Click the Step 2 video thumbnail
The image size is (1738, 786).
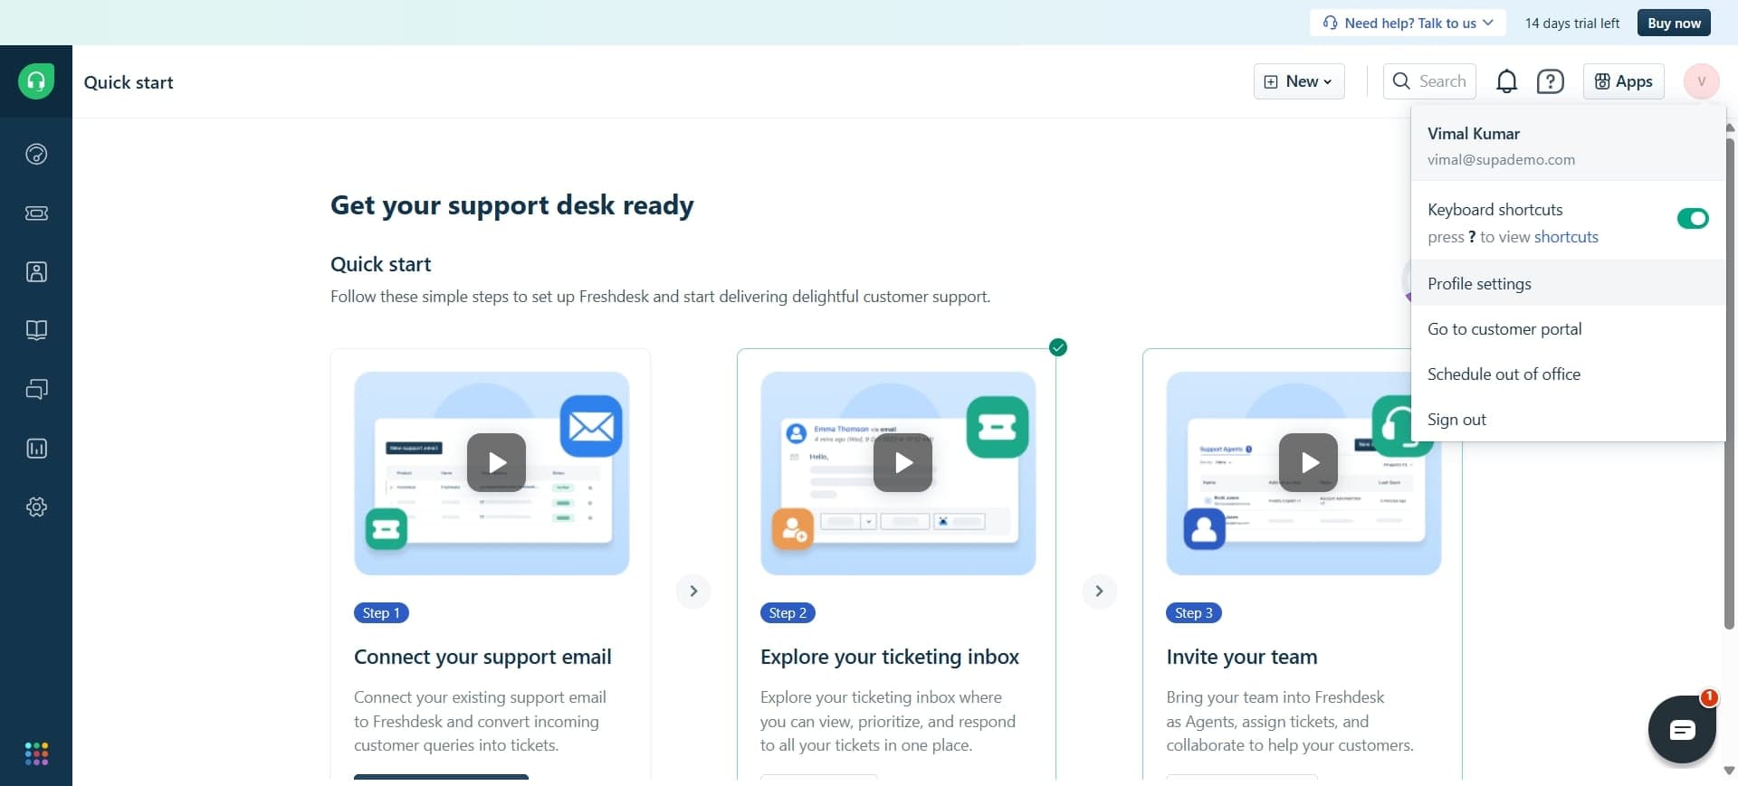(x=898, y=473)
